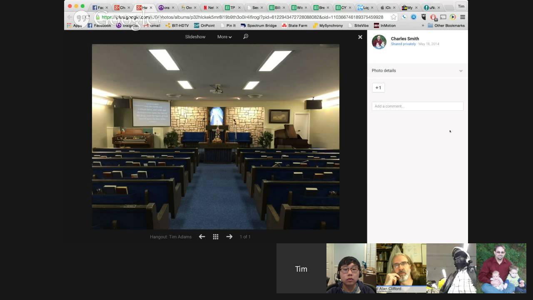Select the participant wearing headphones and glasses

click(x=351, y=268)
